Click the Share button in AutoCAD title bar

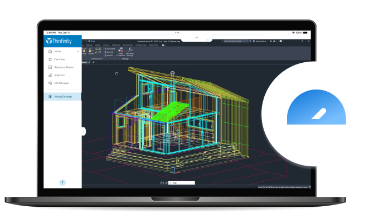91,41
